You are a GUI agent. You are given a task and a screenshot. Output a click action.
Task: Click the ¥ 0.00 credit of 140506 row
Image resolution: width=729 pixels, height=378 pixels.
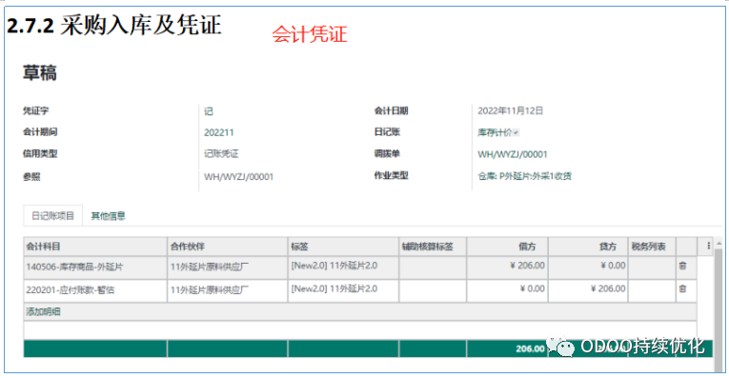pyautogui.click(x=588, y=267)
